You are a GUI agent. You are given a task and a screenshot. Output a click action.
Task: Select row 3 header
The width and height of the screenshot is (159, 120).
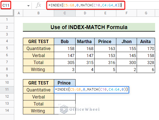point(7,34)
